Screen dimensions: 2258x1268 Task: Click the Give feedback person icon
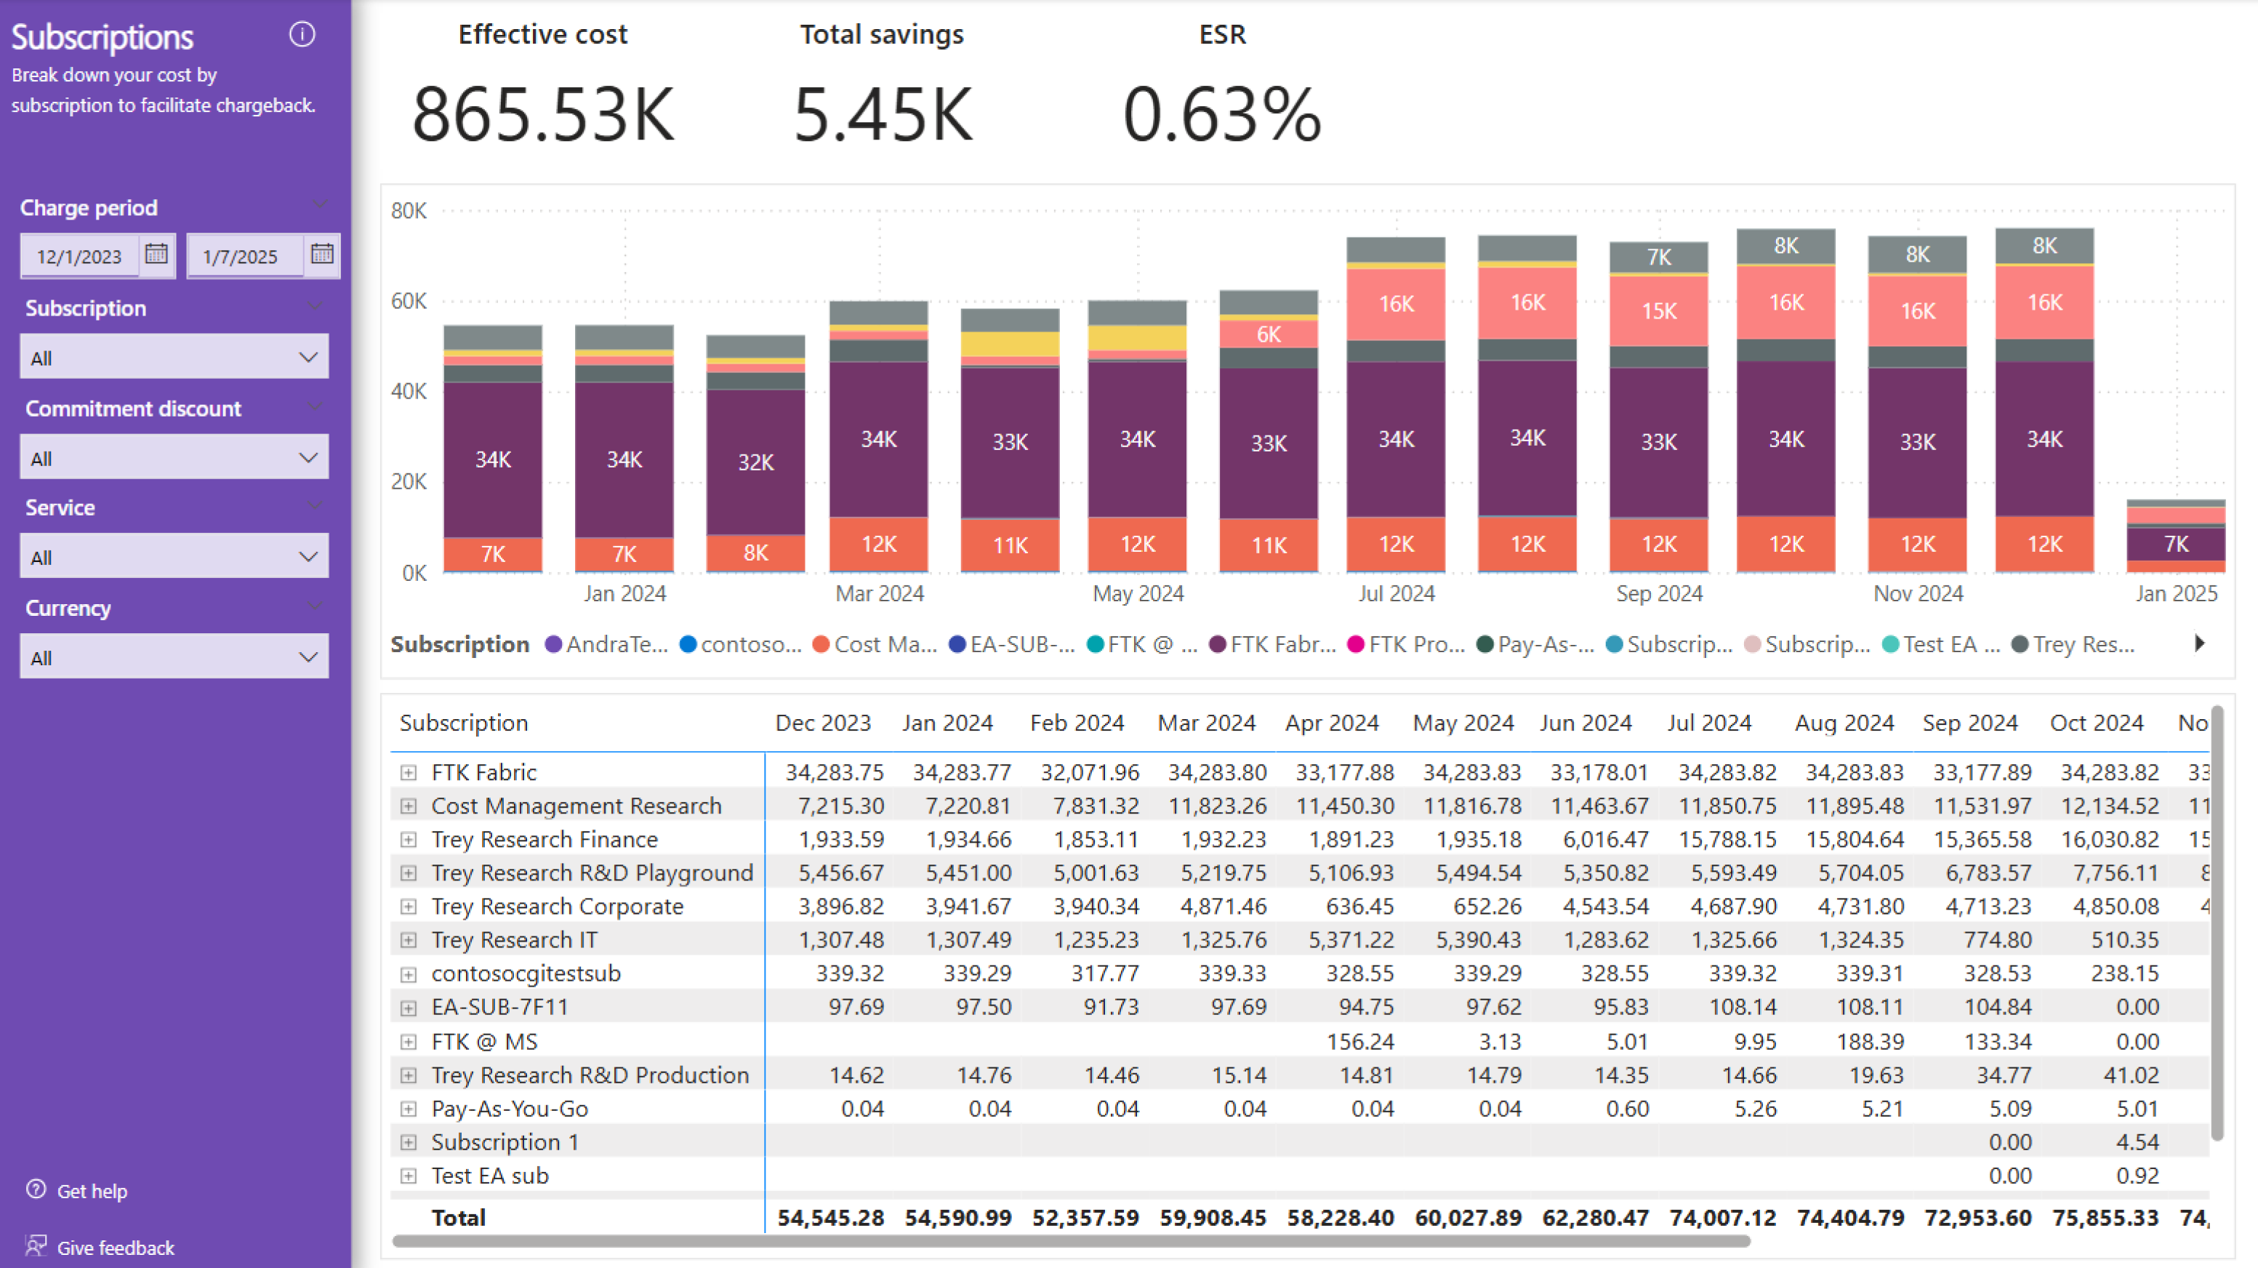pyautogui.click(x=36, y=1246)
